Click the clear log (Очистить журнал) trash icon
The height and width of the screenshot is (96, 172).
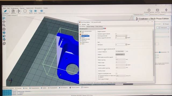tap(70, 87)
